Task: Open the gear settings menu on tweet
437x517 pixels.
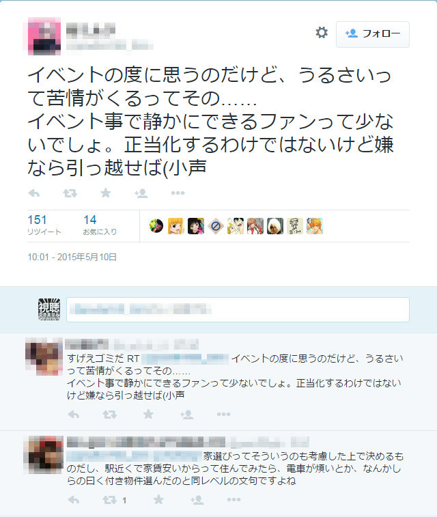Action: point(322,33)
